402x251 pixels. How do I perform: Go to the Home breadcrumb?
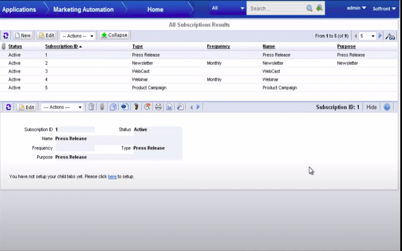point(155,10)
